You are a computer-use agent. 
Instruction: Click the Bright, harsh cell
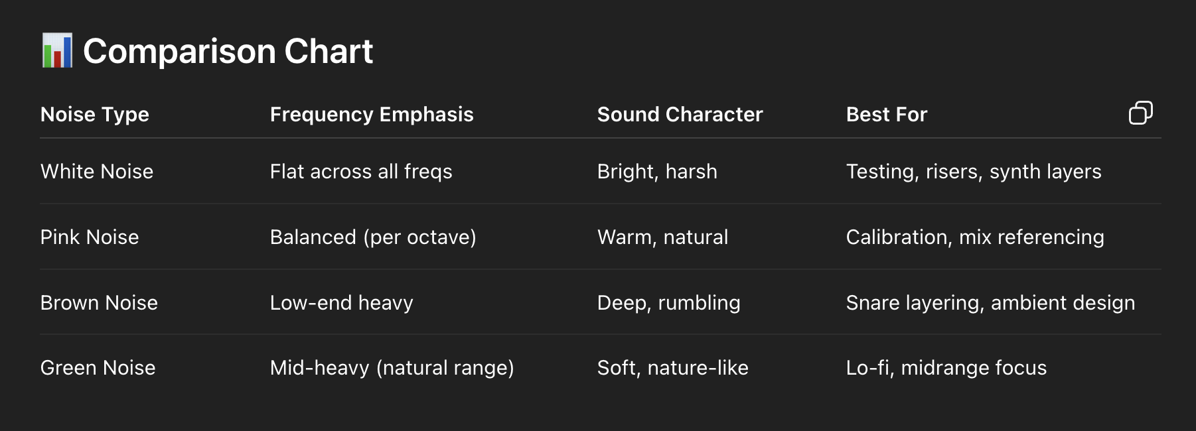pos(657,172)
